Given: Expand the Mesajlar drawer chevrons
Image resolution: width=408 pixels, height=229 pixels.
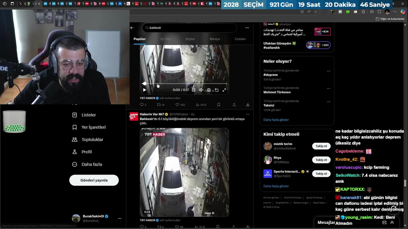Looking at the screenshot, I should pyautogui.click(x=392, y=223).
